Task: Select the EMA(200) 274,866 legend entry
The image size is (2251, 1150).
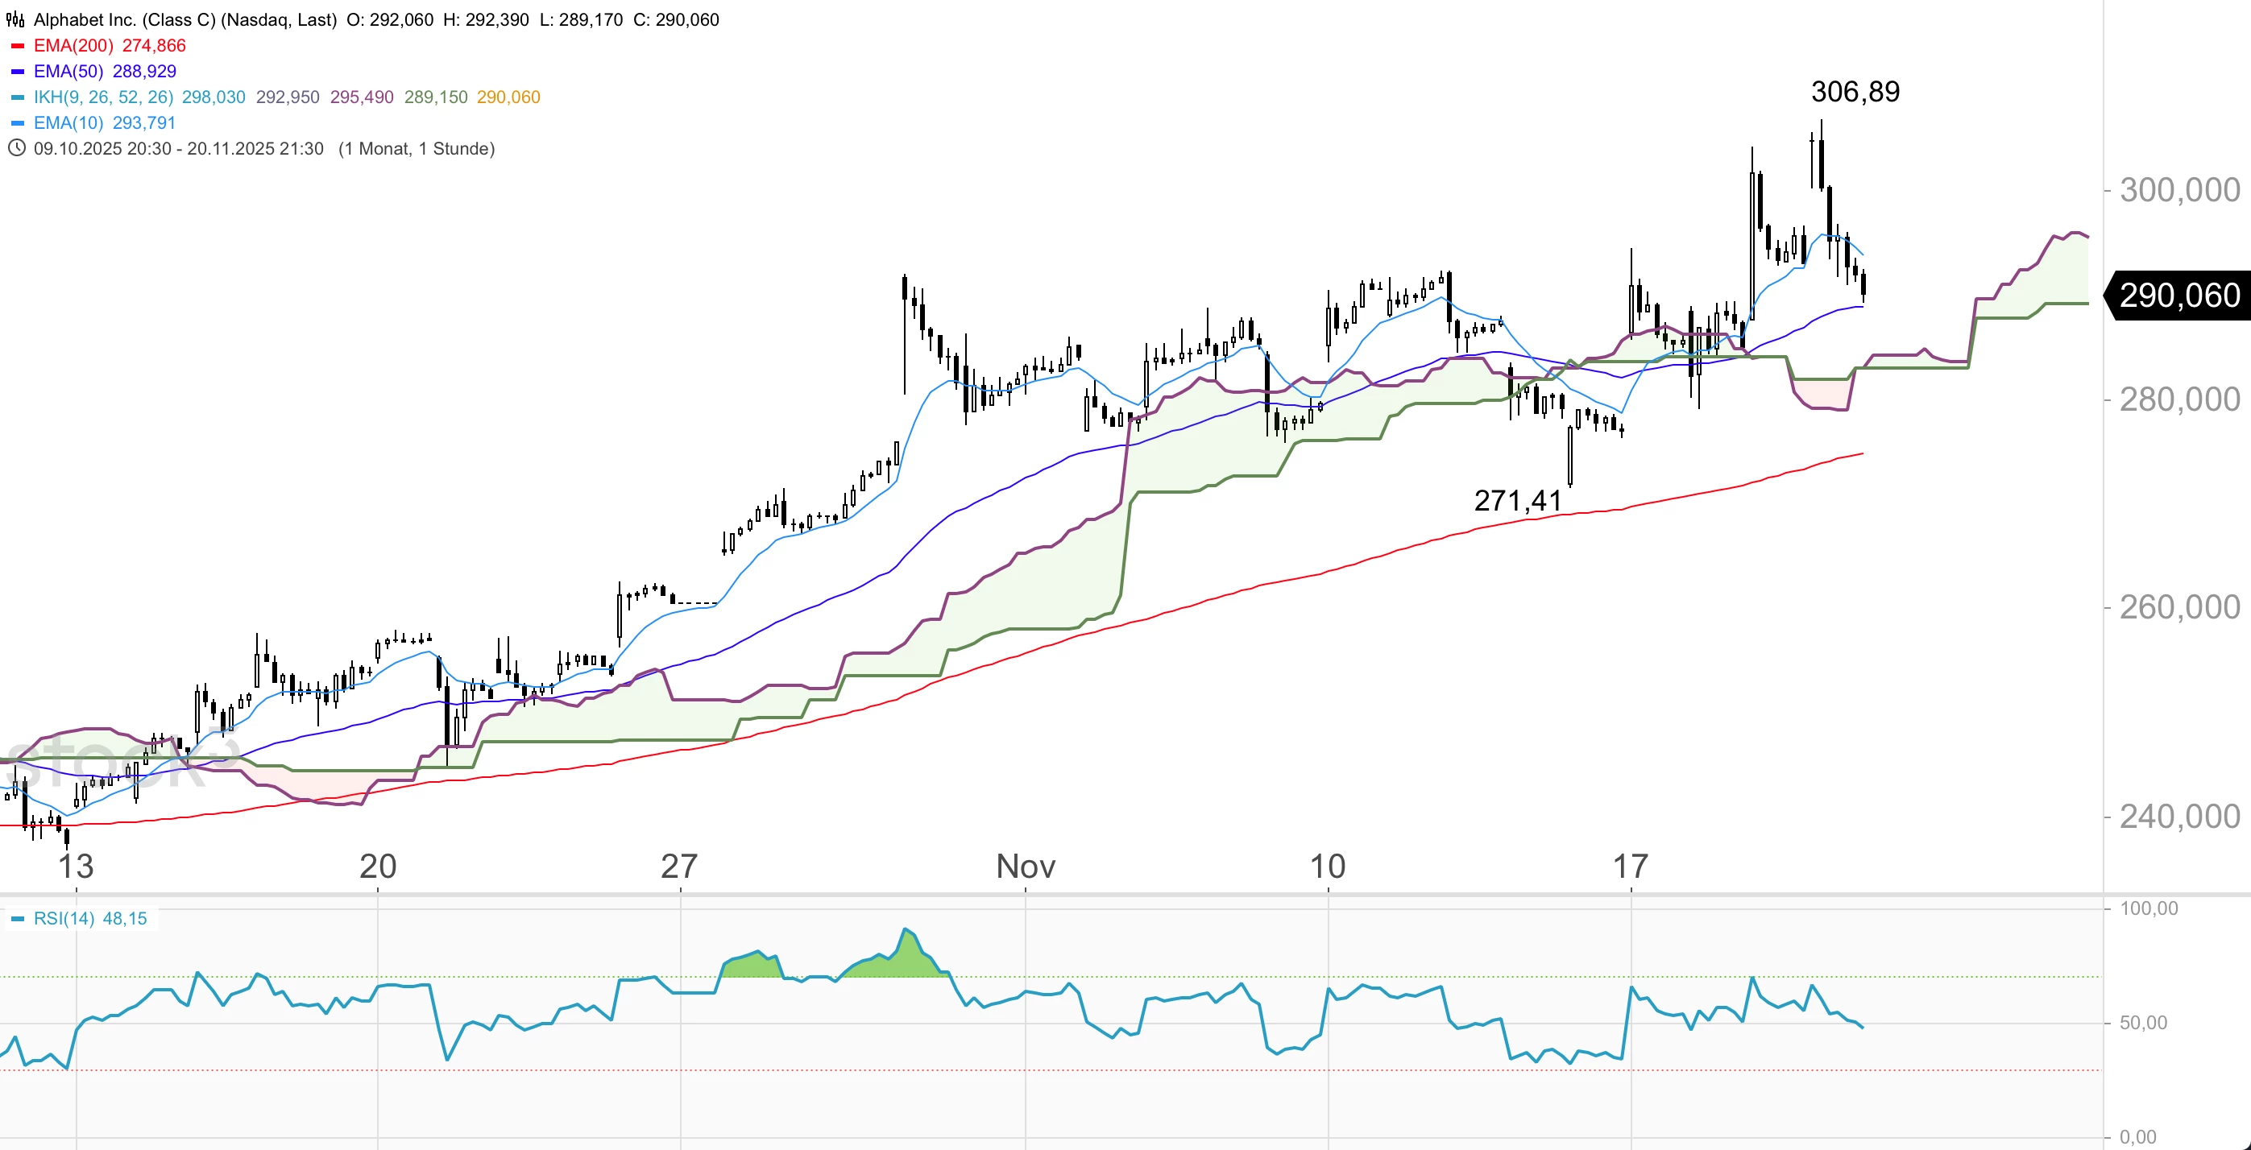Action: pos(110,45)
